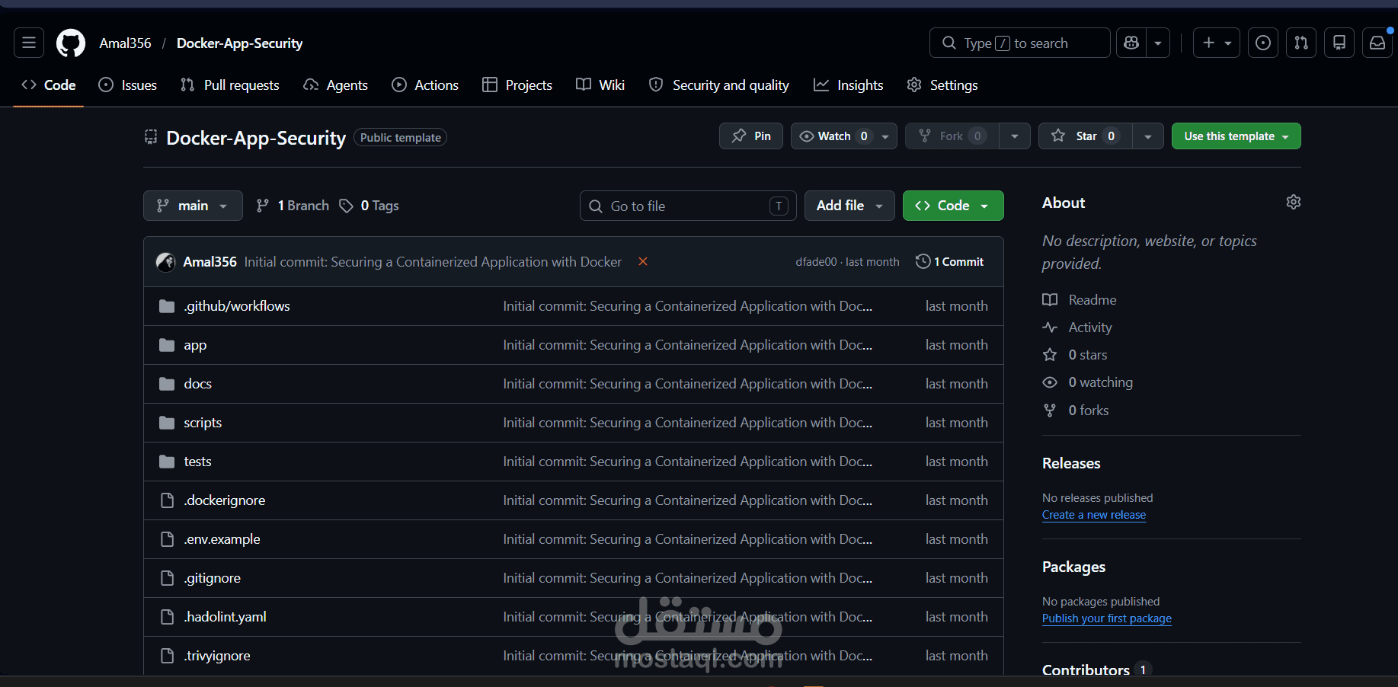Open Amal356 avatar in commit row
Screen dimensions: 1398x687
[166, 262]
